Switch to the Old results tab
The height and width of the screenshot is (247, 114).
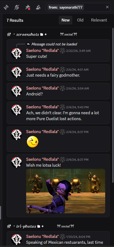click(x=80, y=20)
